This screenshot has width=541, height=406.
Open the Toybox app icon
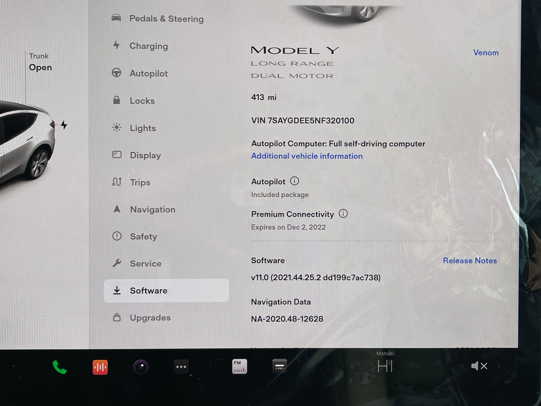[x=279, y=366]
